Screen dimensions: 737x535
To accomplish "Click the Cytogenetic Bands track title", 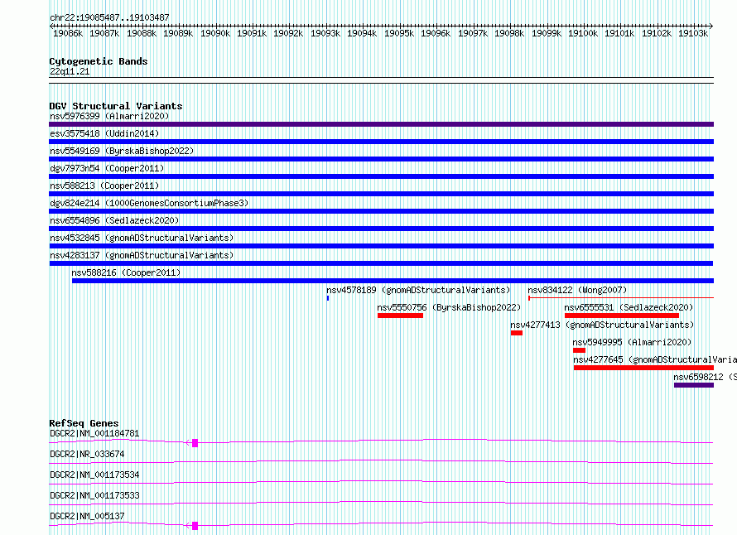I will click(x=99, y=61).
